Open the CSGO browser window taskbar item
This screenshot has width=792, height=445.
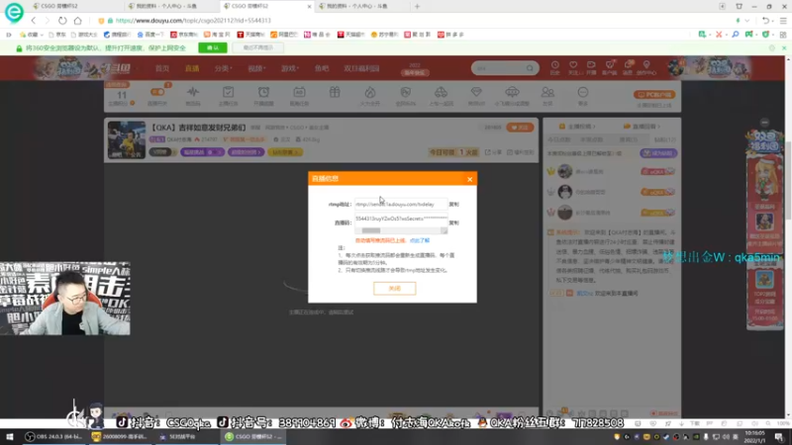tap(254, 437)
